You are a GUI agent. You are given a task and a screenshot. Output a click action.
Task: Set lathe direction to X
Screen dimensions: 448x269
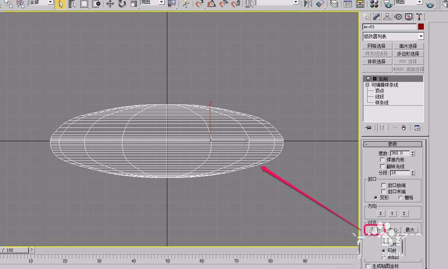pos(380,213)
